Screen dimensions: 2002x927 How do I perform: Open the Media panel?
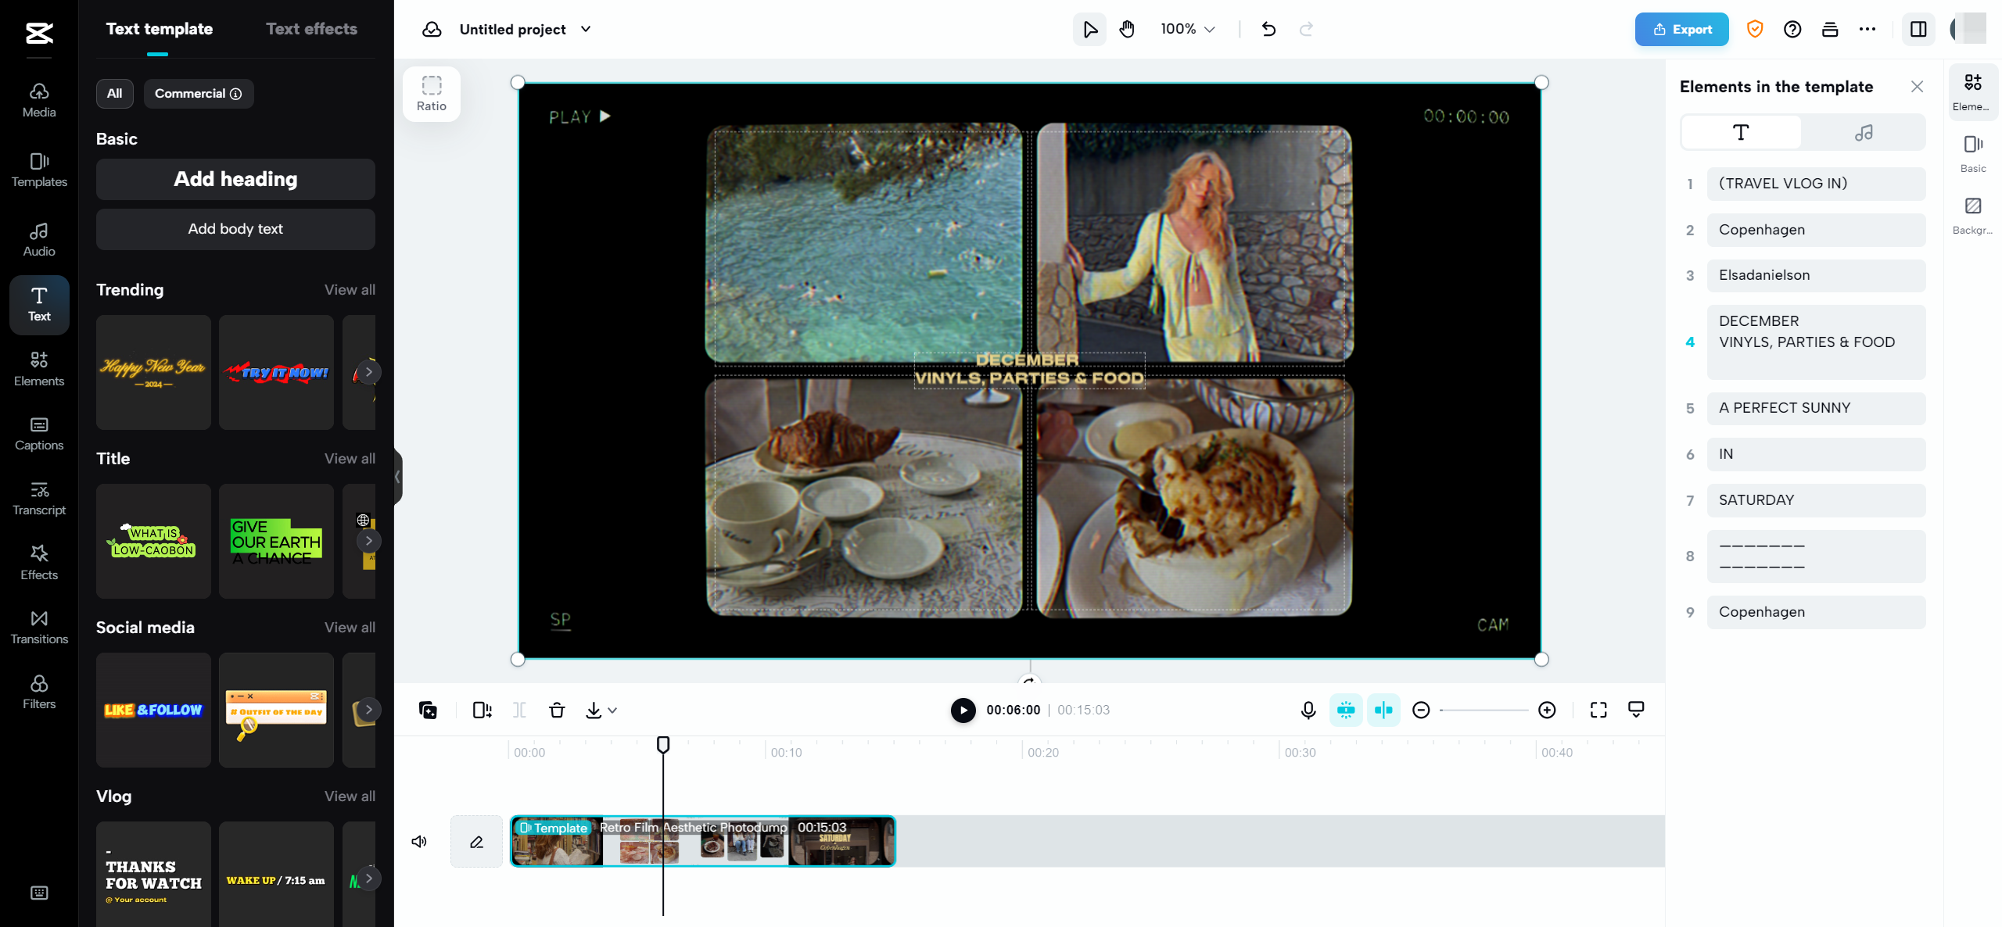tap(38, 98)
